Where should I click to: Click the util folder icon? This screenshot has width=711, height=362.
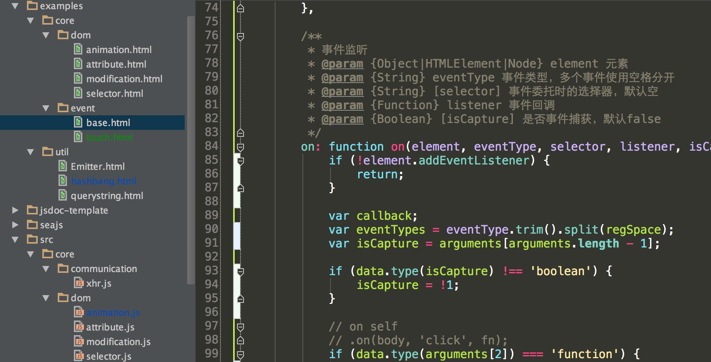48,151
